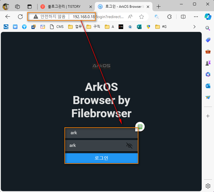The image size is (214, 192).
Task: Close the ArkOS Browser tab
Action: 148,7
